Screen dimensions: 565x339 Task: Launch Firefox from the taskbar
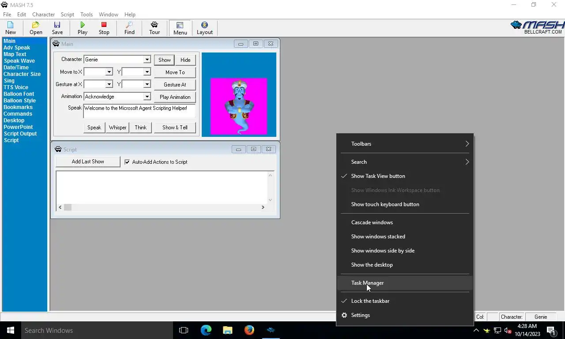tap(249, 330)
